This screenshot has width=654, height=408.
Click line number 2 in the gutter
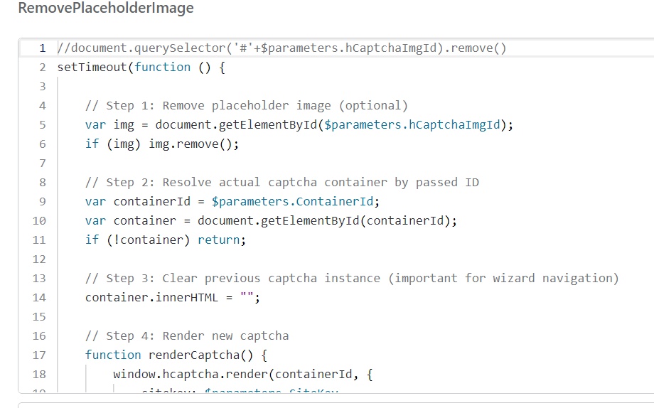point(43,68)
